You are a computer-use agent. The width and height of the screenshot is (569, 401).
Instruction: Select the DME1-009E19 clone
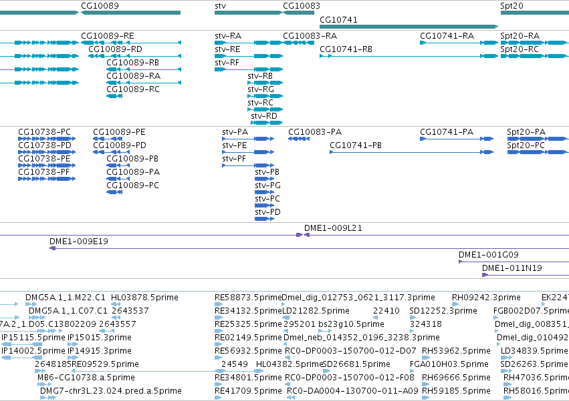[x=309, y=248]
